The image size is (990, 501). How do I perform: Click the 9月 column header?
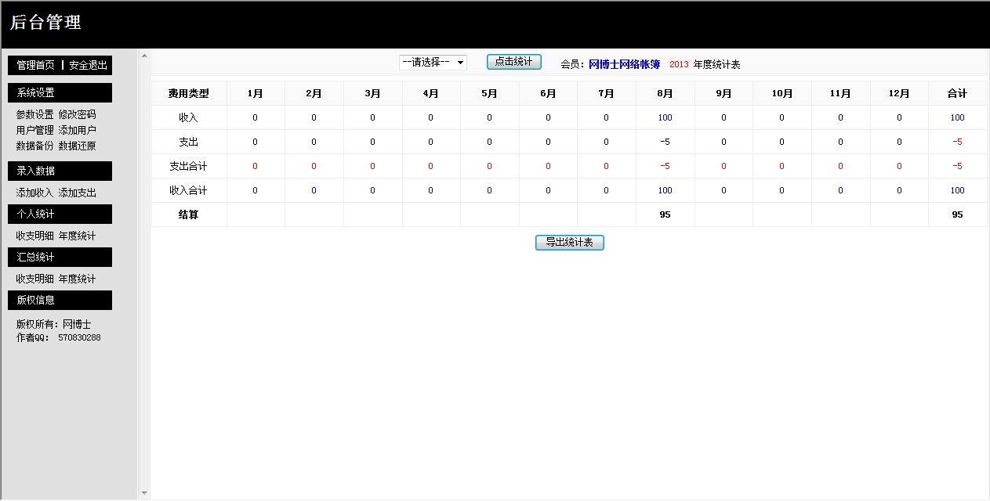[723, 93]
